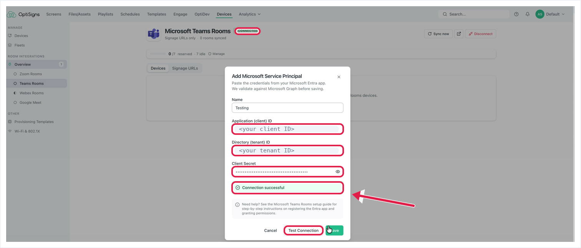Click the 0 rooms synced text
The image size is (581, 248).
[x=213, y=38]
